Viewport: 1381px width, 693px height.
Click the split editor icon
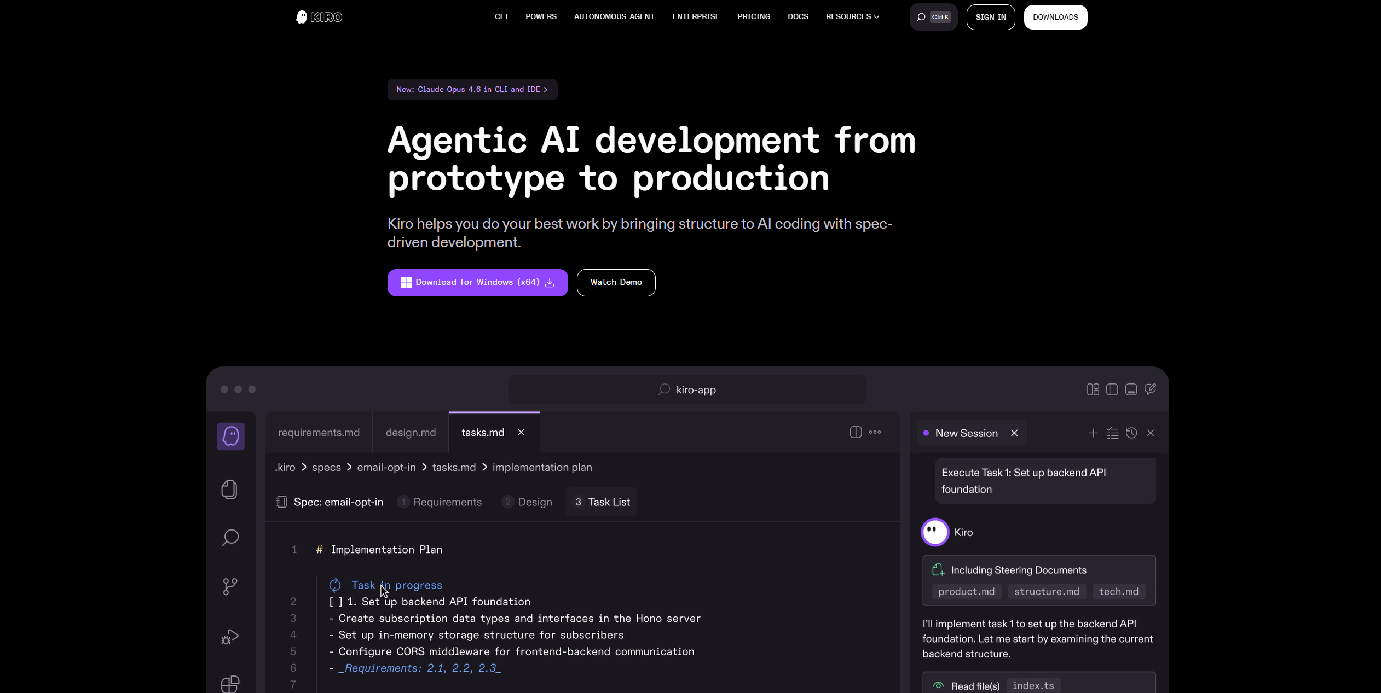click(x=856, y=432)
